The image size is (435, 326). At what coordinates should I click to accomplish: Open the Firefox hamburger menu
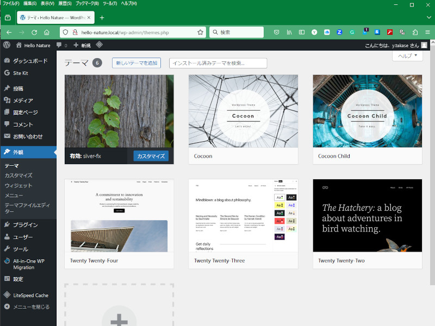(428, 33)
